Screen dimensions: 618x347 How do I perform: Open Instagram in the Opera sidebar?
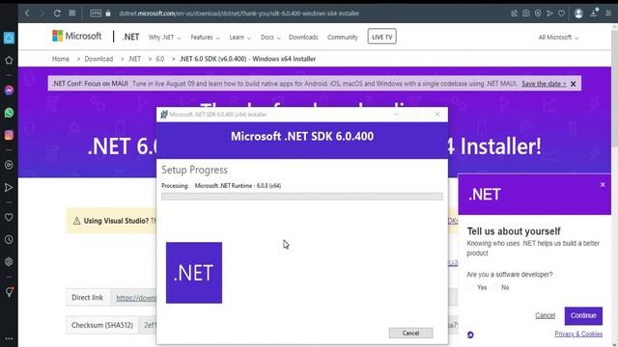pos(9,135)
